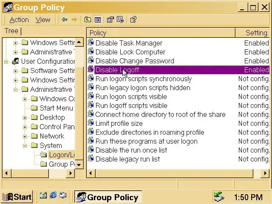The height and width of the screenshot is (204, 272).
Task: Click the icon beside Limit profile size
Action: point(91,123)
